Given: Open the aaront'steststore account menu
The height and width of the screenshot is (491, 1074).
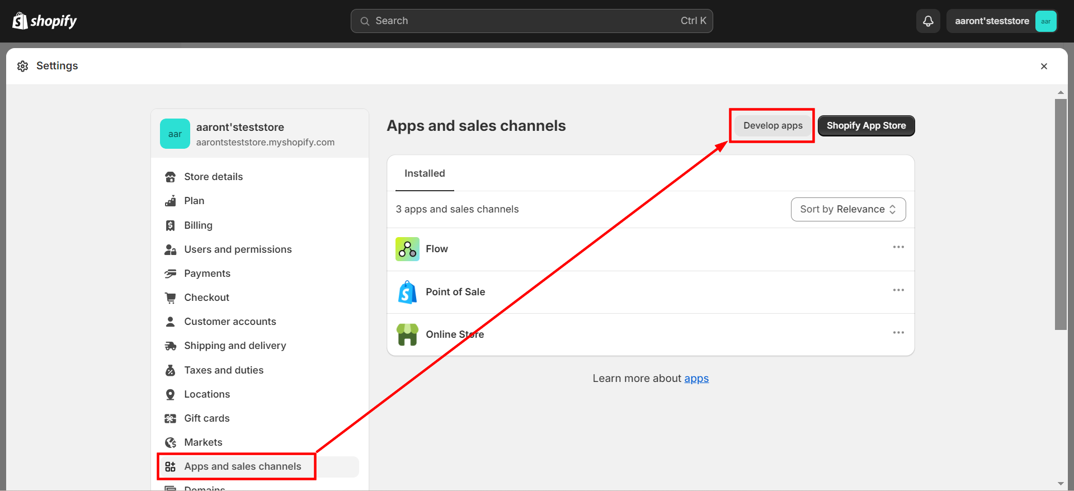Looking at the screenshot, I should [1002, 21].
